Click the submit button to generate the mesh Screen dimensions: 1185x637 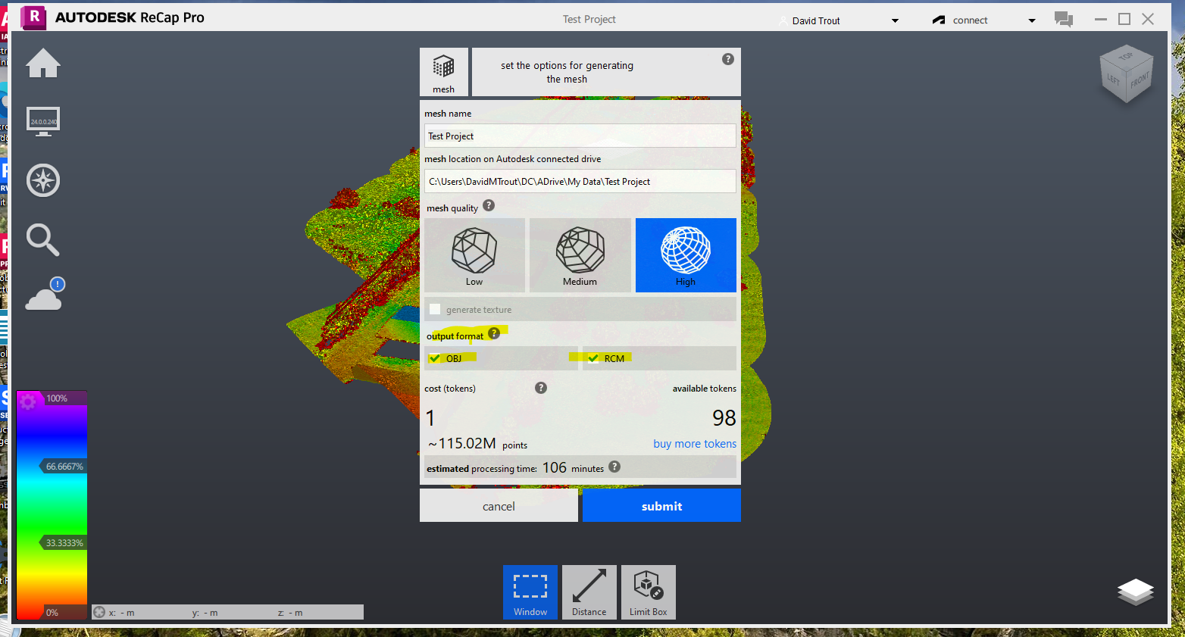pos(661,505)
